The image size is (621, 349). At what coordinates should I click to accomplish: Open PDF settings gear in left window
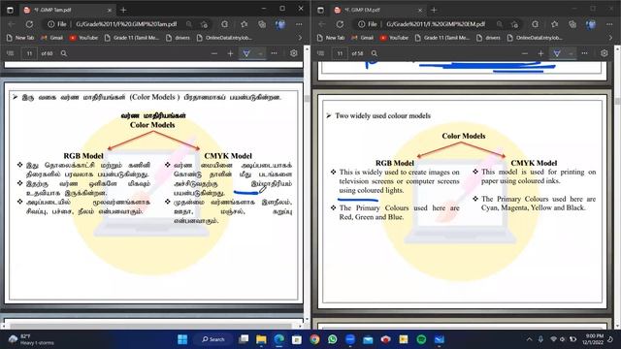coord(293,53)
